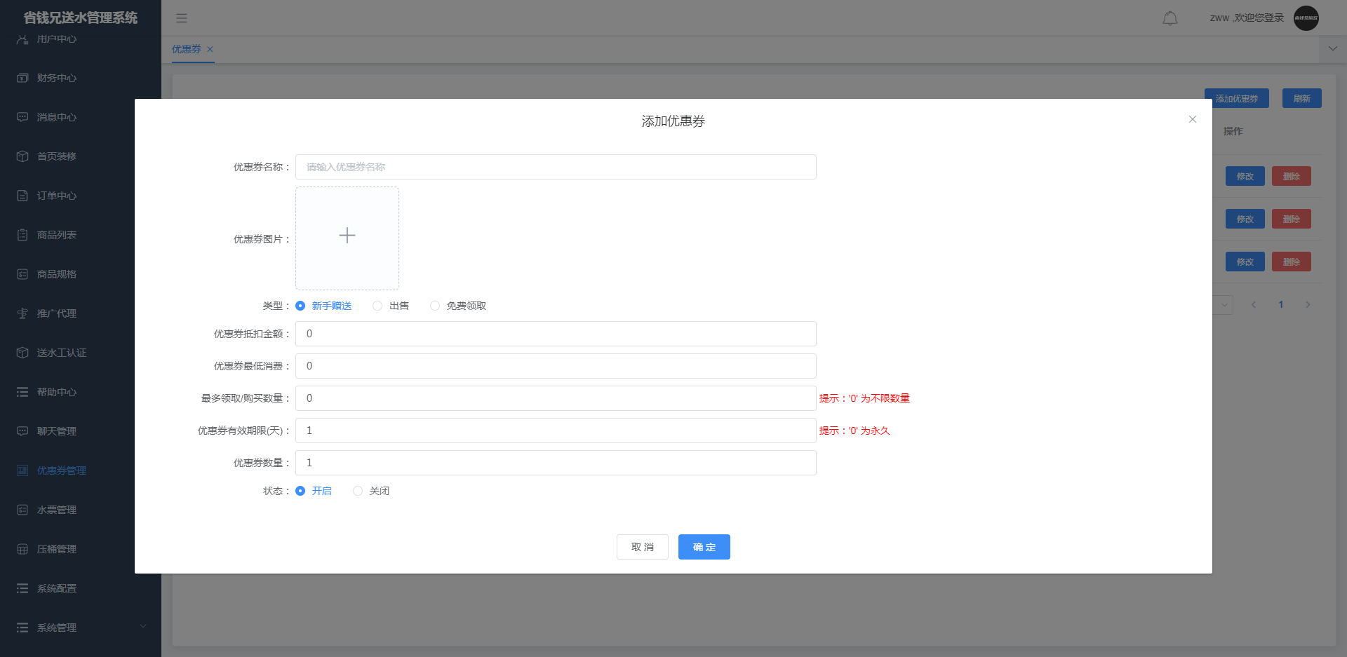Image resolution: width=1347 pixels, height=657 pixels.
Task: Click the 送水工认证 sidebar icon
Action: [22, 353]
